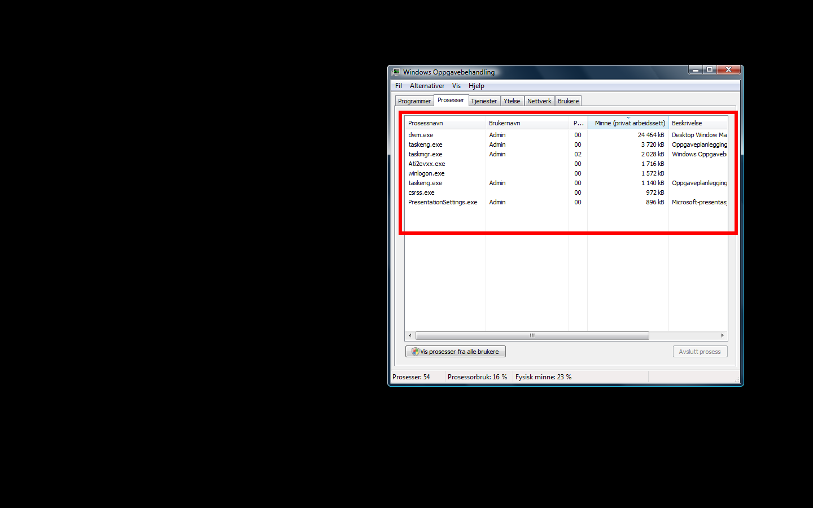The image size is (813, 508).
Task: Close the Windows Oppgavebehandling window
Action: pyautogui.click(x=729, y=70)
